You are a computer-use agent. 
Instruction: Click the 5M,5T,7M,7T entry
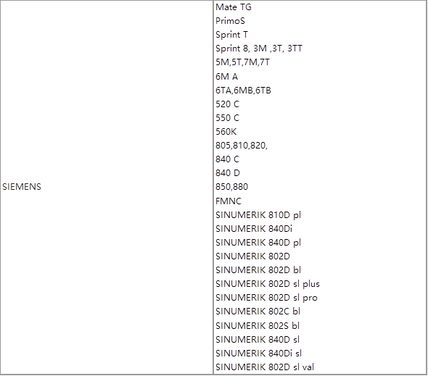pos(242,62)
